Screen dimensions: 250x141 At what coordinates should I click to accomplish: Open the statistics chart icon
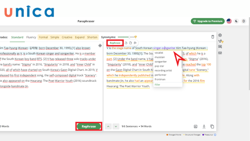pos(196,127)
